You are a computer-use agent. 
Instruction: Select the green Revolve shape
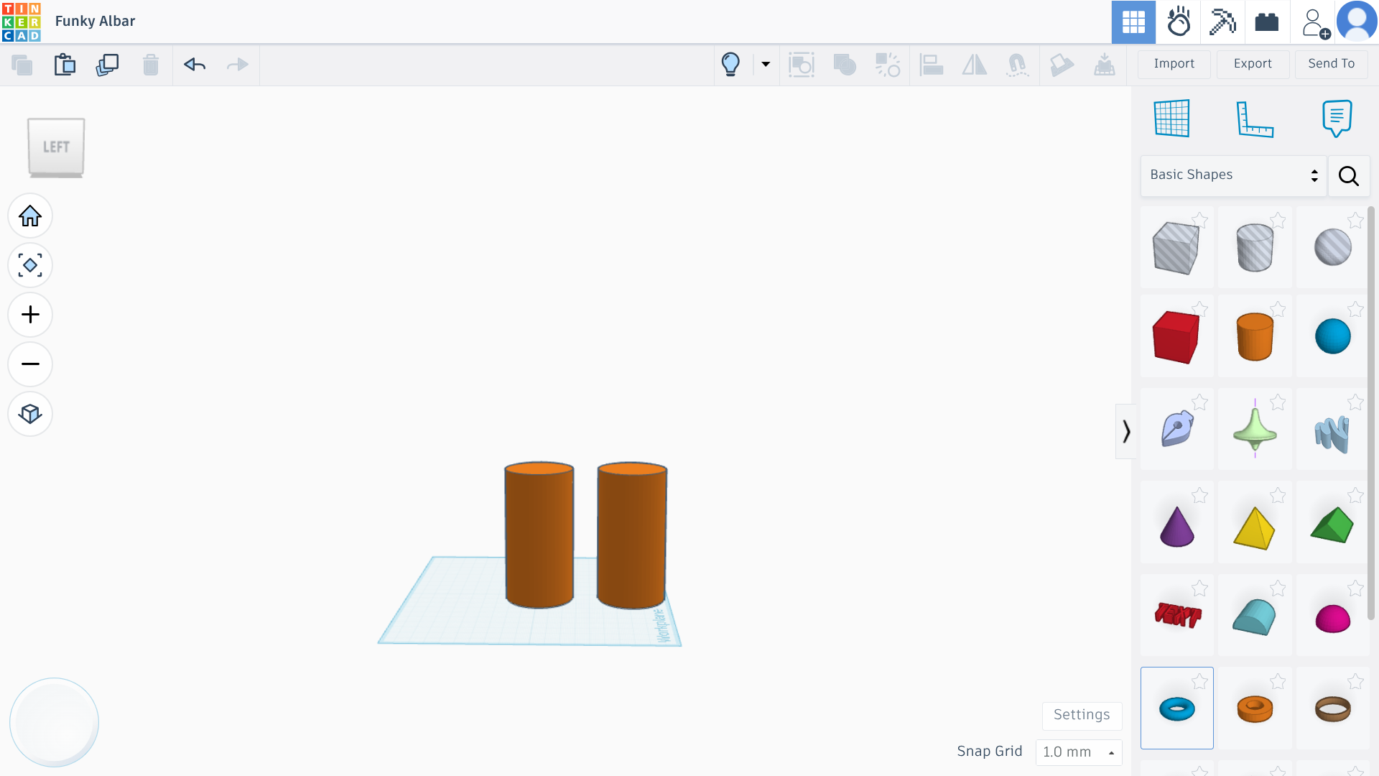1255,430
